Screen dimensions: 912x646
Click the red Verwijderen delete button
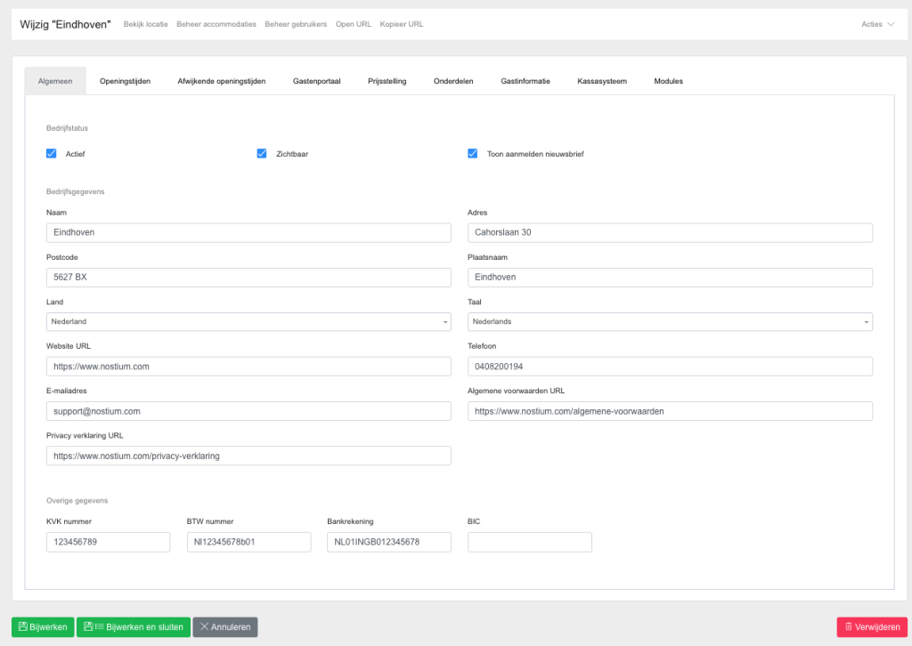coord(872,627)
